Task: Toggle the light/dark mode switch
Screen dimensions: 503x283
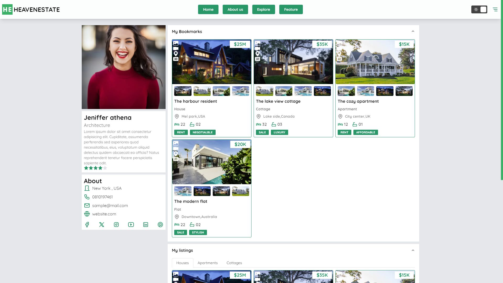Action: tap(479, 9)
